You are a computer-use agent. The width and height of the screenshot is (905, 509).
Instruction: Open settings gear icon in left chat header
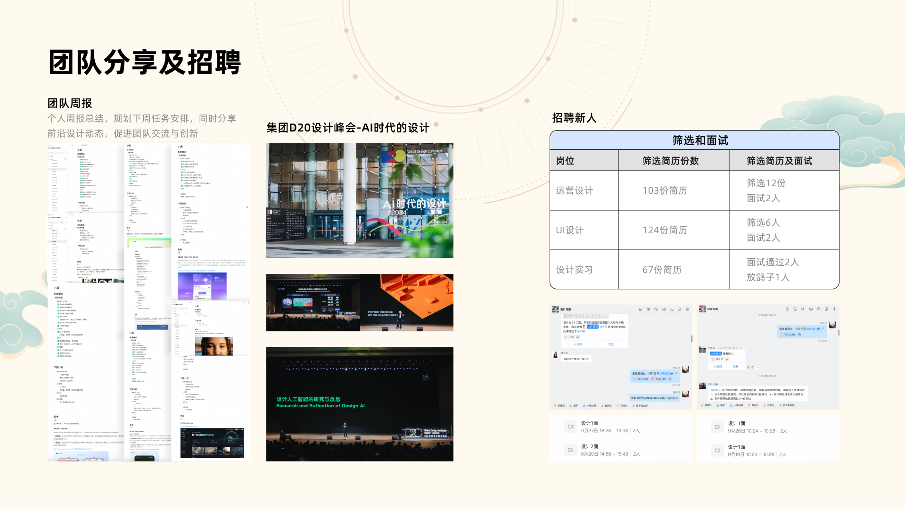click(x=688, y=309)
